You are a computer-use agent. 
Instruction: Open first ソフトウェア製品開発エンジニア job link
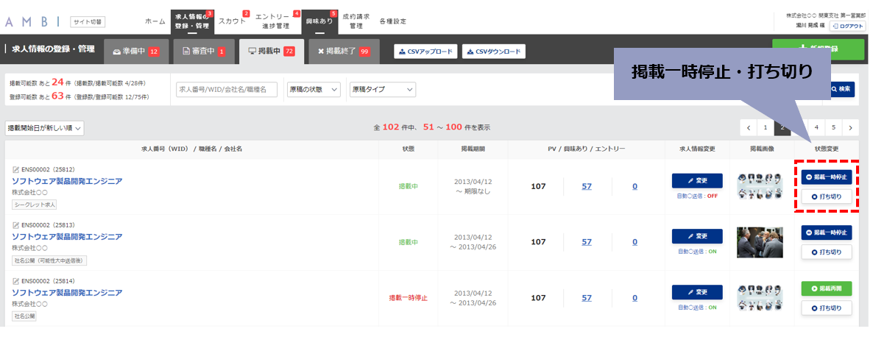67,181
